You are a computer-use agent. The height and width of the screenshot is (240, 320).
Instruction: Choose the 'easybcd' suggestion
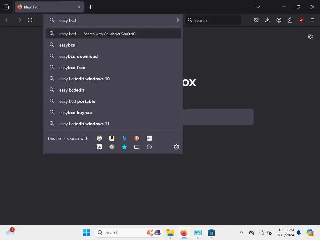click(x=113, y=45)
